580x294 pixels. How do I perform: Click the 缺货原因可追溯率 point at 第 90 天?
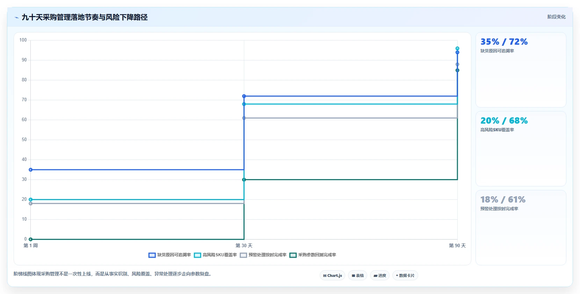pos(457,52)
